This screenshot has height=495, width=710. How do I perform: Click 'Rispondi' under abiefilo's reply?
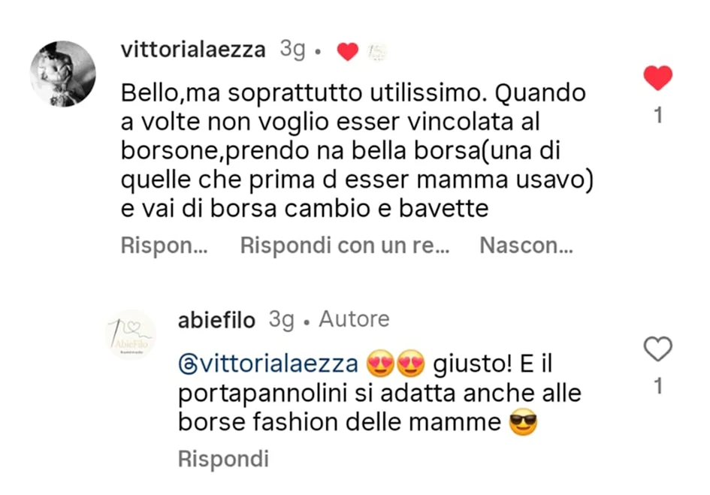coord(223,458)
